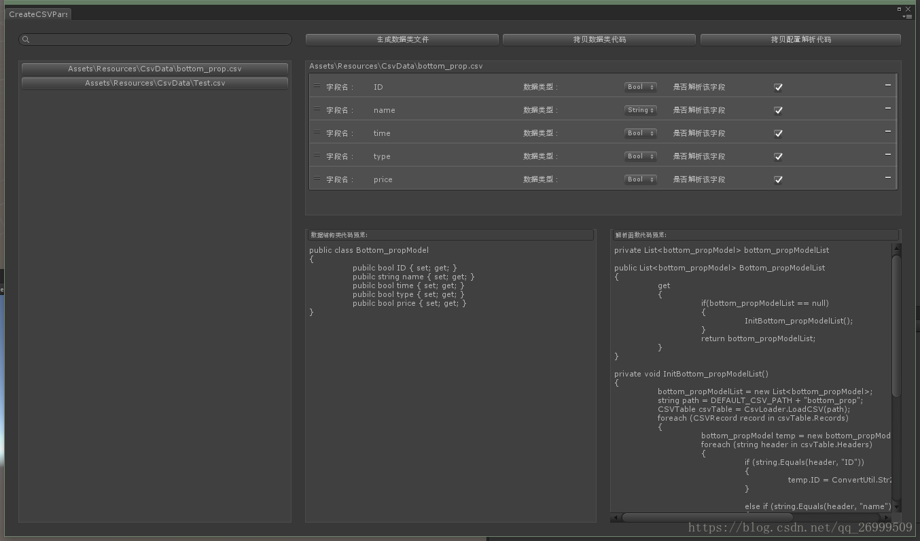Uncheck parse-field checkbox for type
Screen dimensions: 920x541
pyautogui.click(x=778, y=156)
